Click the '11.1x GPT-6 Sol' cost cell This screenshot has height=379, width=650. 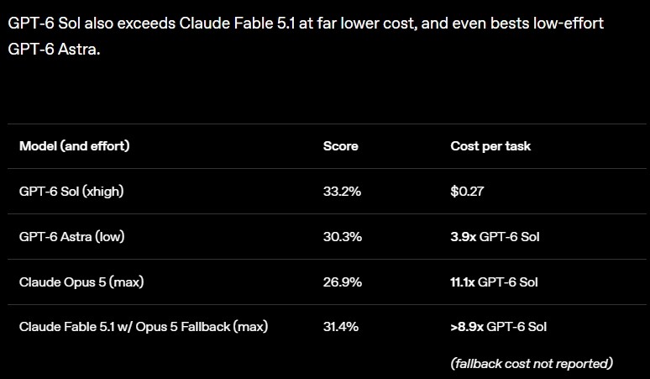click(494, 282)
